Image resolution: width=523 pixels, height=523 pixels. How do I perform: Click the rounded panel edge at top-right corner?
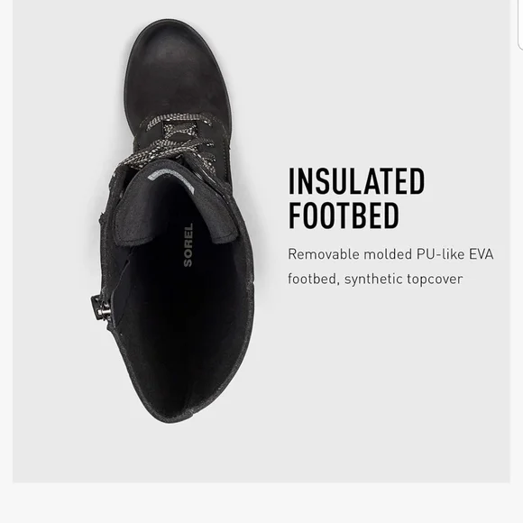point(518,25)
